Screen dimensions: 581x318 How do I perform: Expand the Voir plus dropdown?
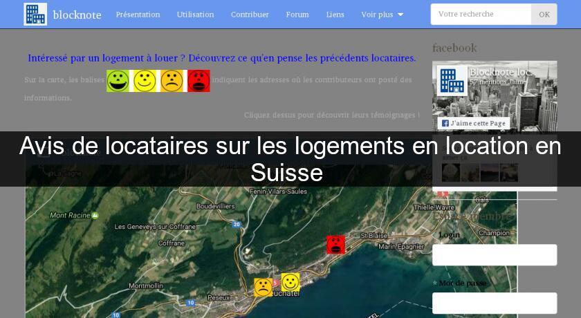click(x=382, y=15)
